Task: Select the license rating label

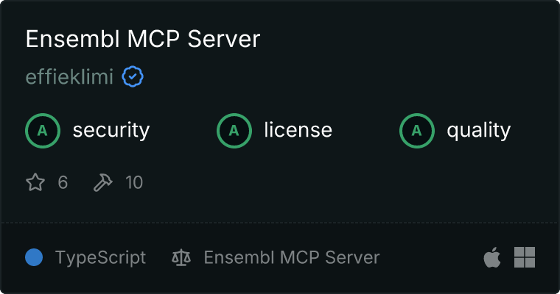Action: 298,129
